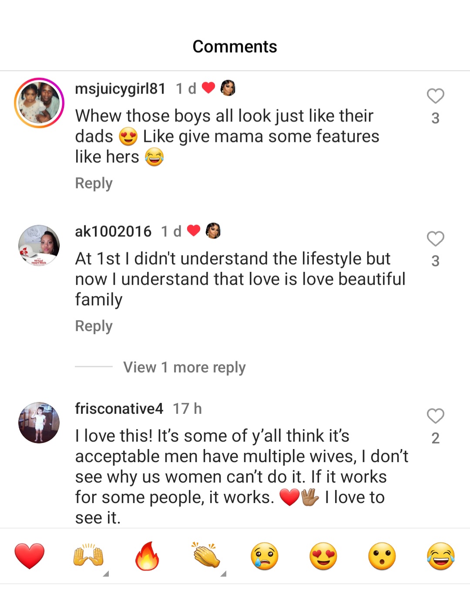Viewport: 470px width, 591px height.
Task: Tap the raised hands emoji reaction
Action: (88, 556)
